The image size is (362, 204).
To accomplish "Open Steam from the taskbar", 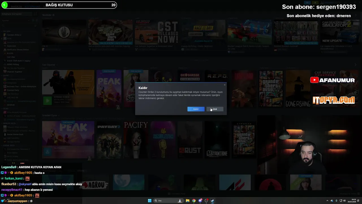I will [x=212, y=201].
